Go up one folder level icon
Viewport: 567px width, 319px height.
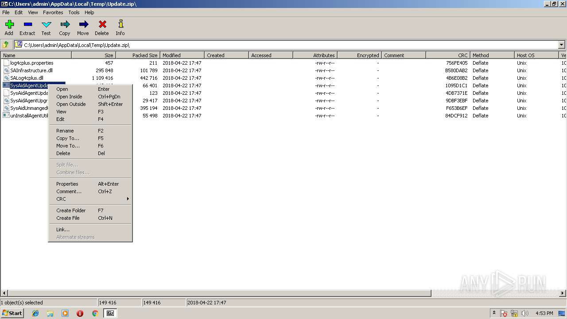[6, 45]
